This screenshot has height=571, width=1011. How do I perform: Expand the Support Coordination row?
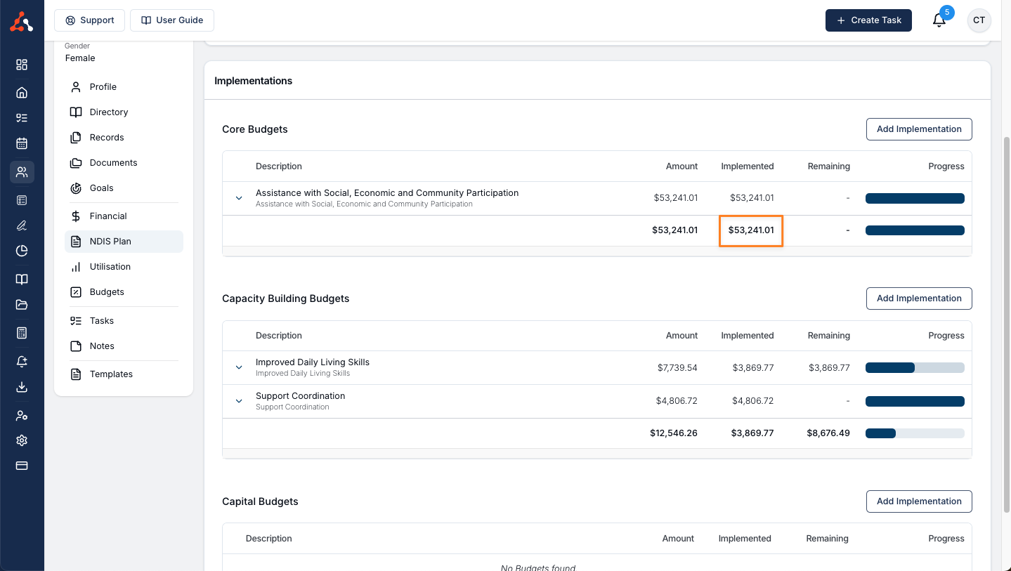tap(239, 401)
